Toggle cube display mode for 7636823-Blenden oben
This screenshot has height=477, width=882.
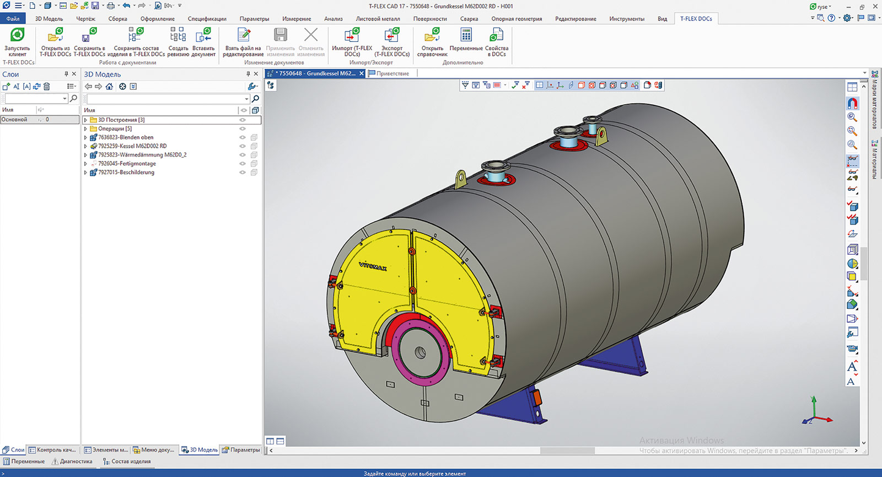[254, 137]
